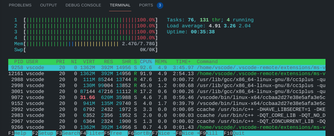Sort by the PID column header

[19, 62]
